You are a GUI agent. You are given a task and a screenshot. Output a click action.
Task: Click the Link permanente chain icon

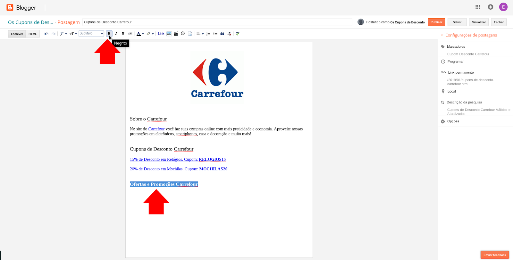click(443, 72)
